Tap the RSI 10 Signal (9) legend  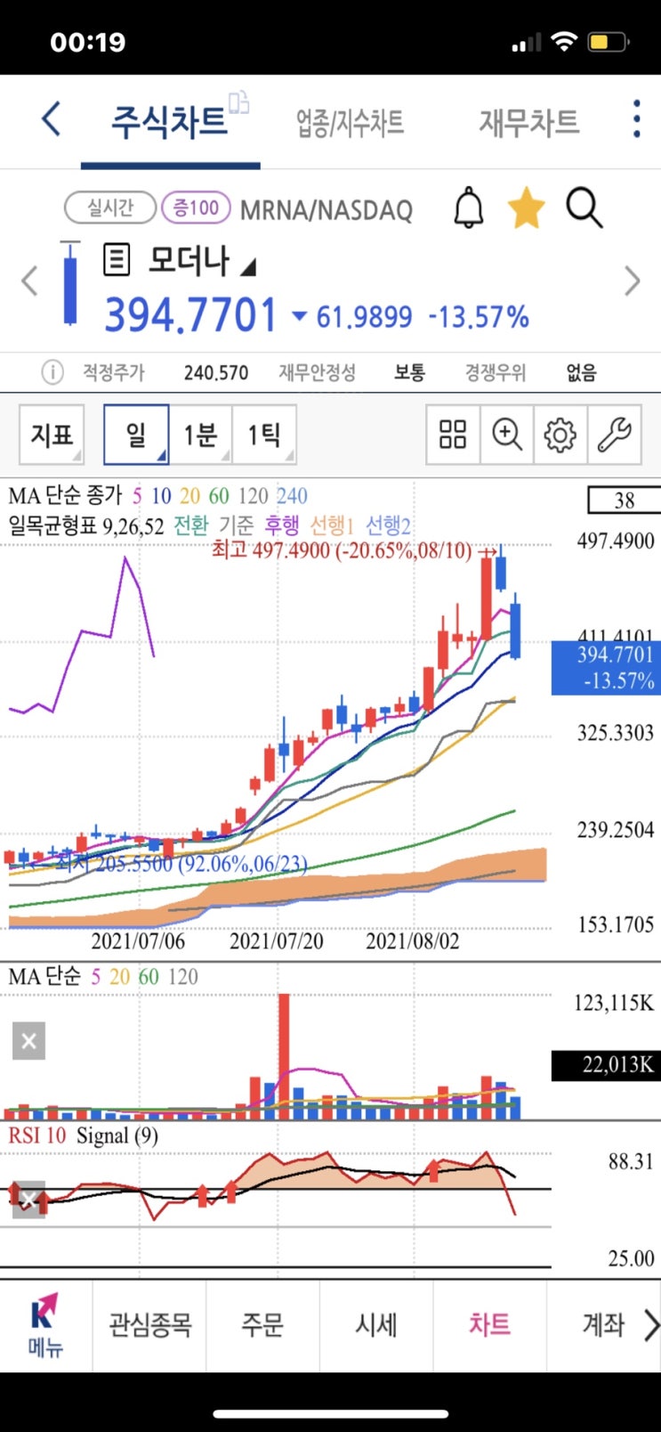84,1136
